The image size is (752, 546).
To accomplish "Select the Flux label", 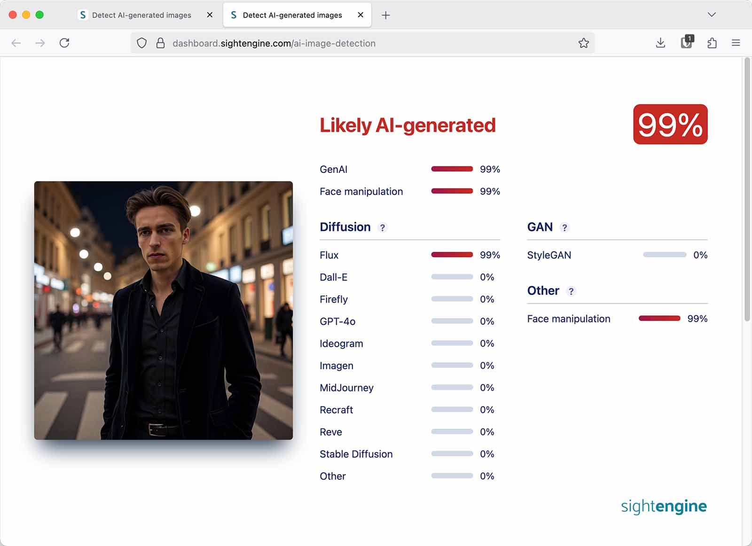I will [x=329, y=255].
